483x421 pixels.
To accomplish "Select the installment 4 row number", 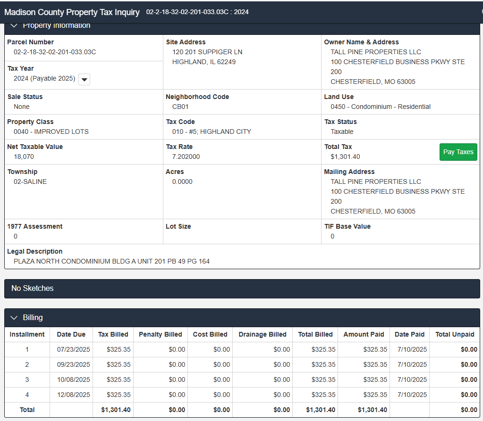I will tap(27, 395).
